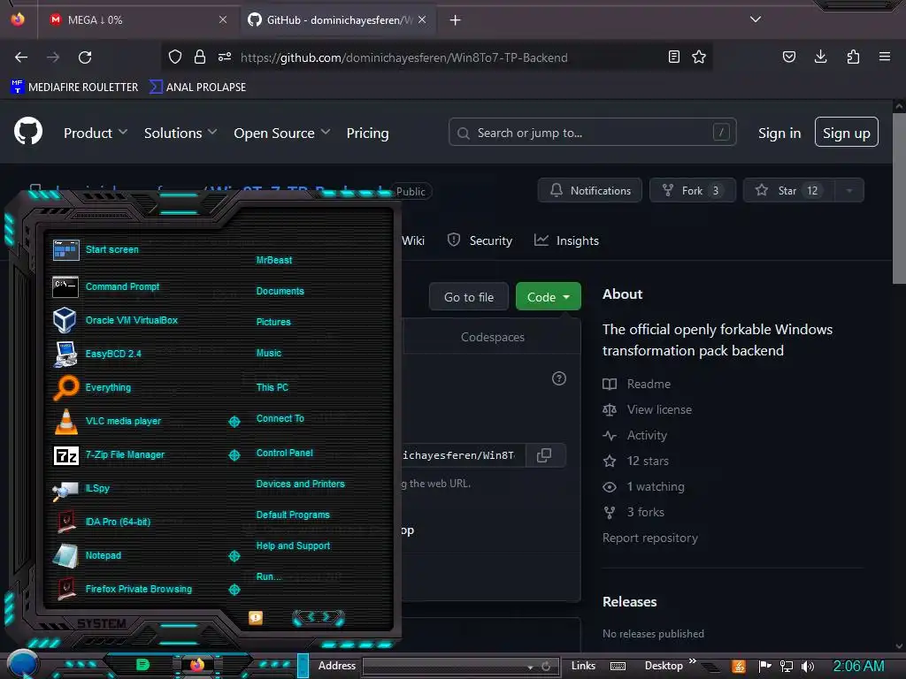Expand the Open Source menu
The image size is (906, 679).
point(282,134)
